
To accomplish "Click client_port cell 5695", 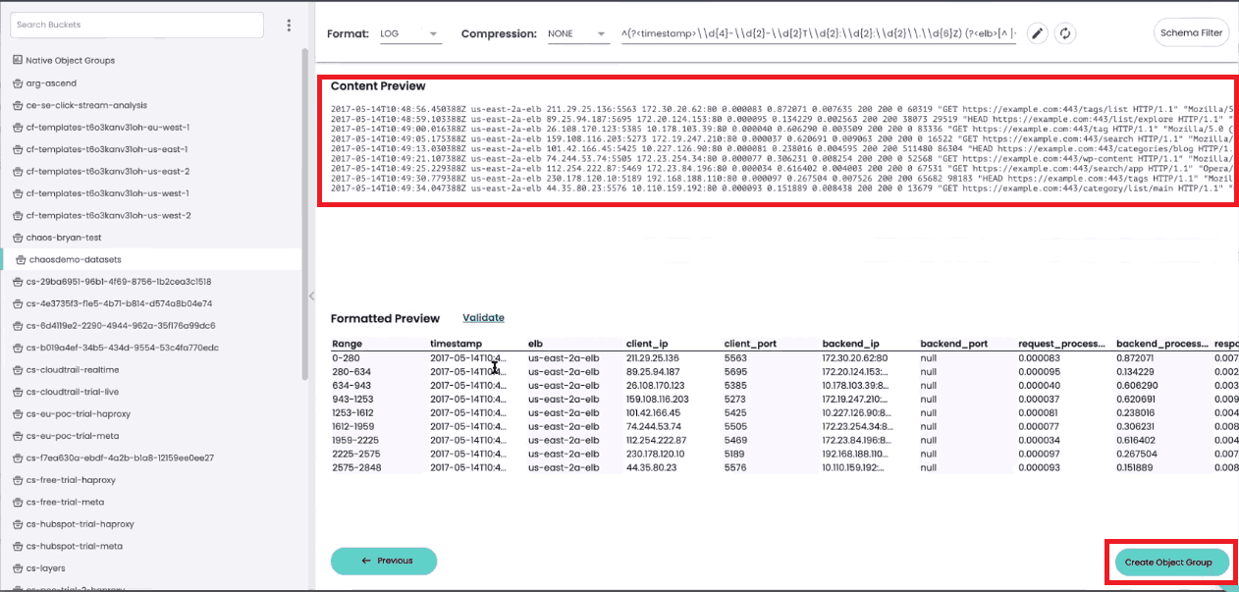I will [x=736, y=372].
